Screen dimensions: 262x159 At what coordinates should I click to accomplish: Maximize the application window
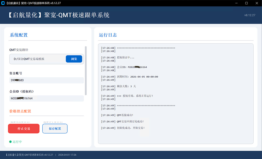(x=247, y=3)
